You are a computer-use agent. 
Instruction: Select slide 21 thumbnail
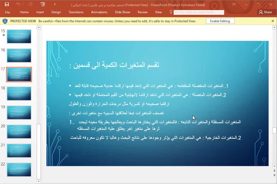coord(19,151)
